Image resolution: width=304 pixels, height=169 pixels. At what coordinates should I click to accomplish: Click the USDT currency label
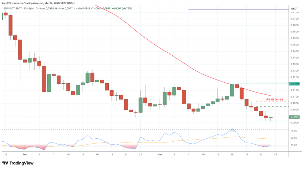[294, 9]
